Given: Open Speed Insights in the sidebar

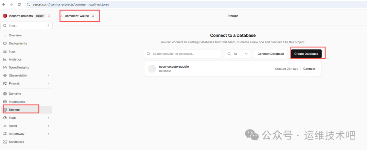Looking at the screenshot, I should click(x=27, y=67).
